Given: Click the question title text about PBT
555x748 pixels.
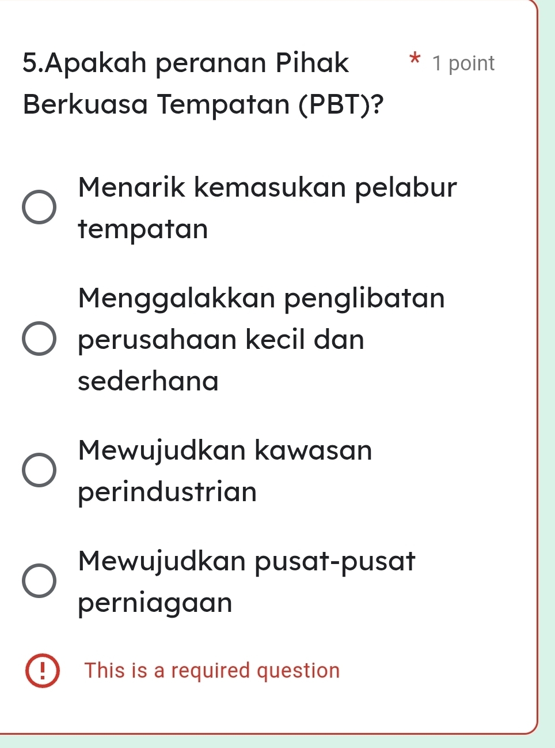Looking at the screenshot, I should (x=184, y=63).
